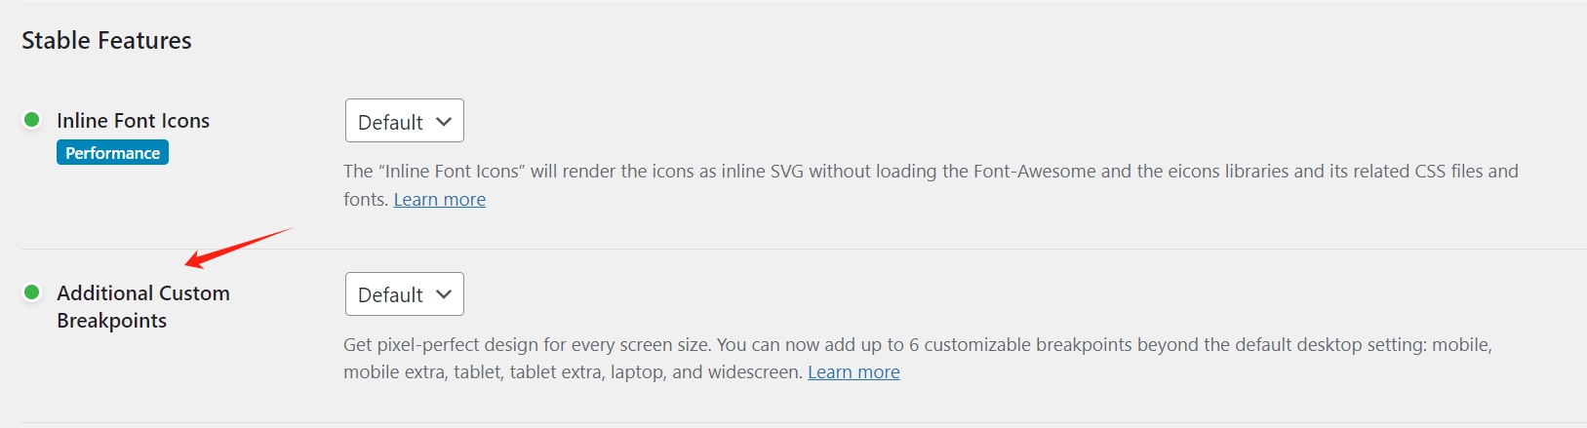The width and height of the screenshot is (1587, 428).
Task: Click the Inline Font Icons description paragraph
Action: [x=931, y=185]
